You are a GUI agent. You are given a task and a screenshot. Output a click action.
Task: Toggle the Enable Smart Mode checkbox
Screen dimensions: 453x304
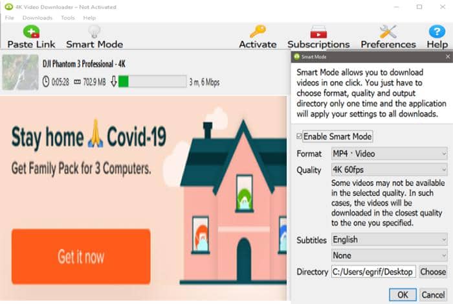(299, 136)
